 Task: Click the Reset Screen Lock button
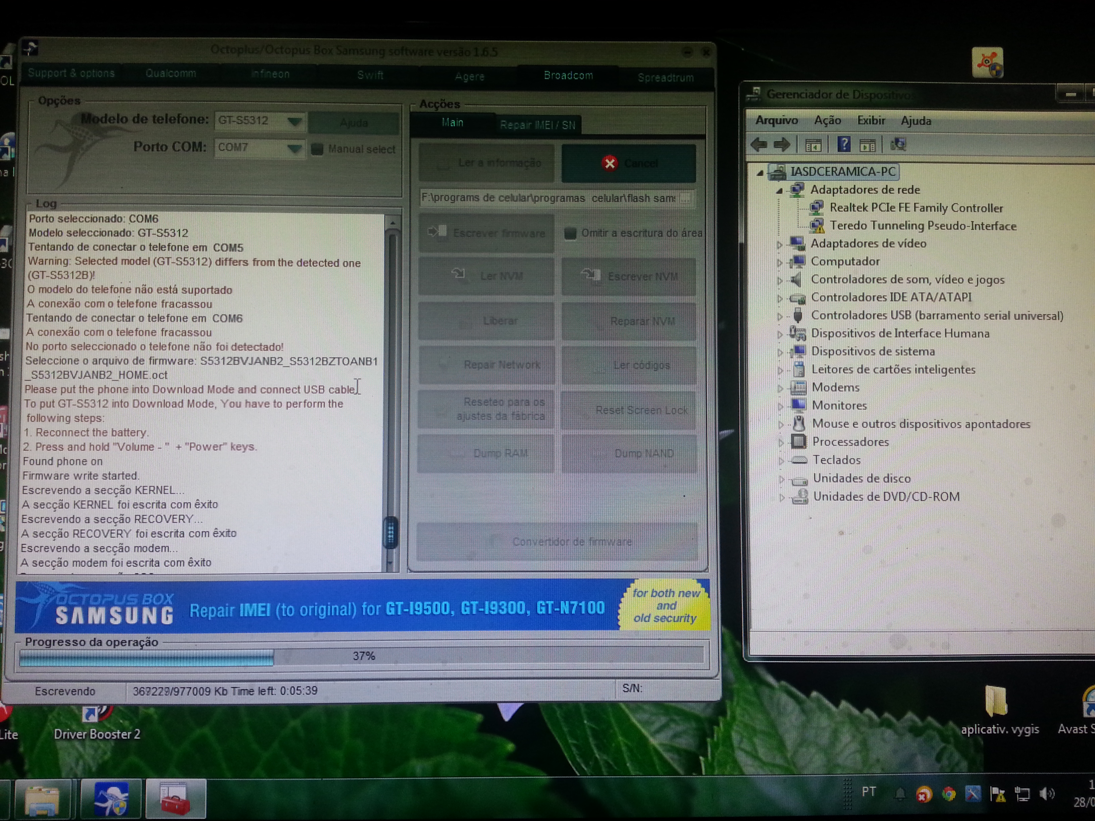(629, 410)
